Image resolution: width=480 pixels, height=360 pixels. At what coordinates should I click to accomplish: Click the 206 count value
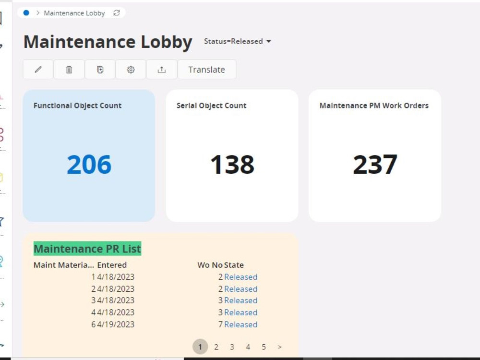click(x=89, y=165)
